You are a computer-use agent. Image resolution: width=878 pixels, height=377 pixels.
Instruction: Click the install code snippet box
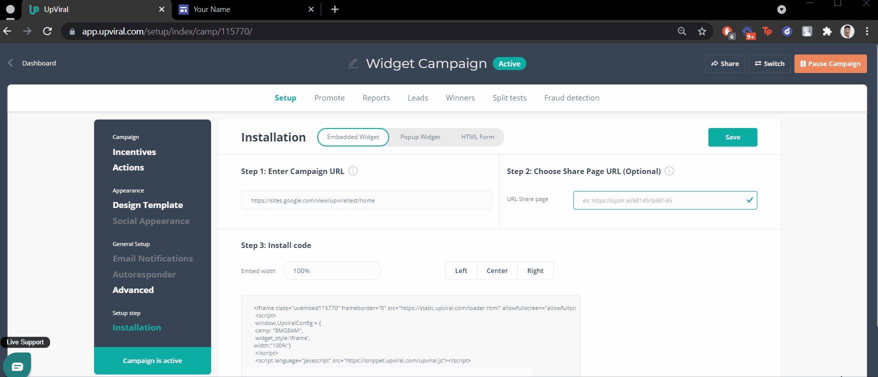point(411,335)
